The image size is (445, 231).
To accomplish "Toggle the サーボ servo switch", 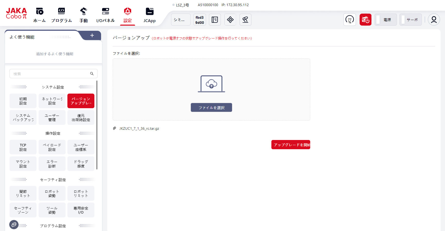I will [x=410, y=20].
